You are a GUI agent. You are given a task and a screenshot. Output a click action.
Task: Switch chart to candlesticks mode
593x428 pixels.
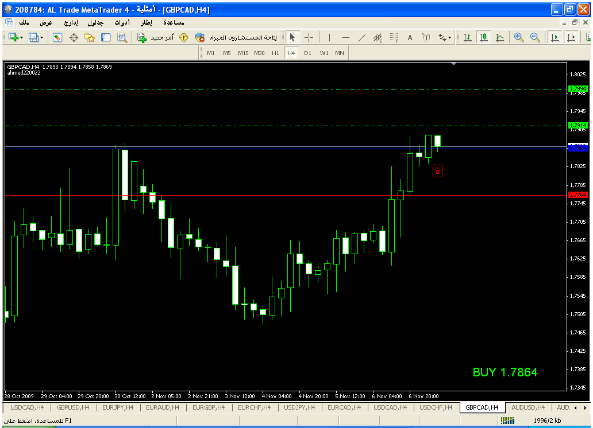(484, 37)
